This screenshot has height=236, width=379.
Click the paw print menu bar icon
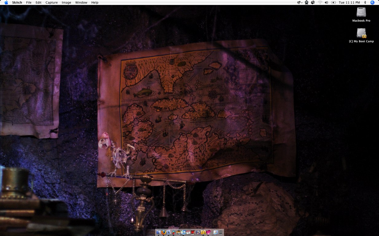313,2
